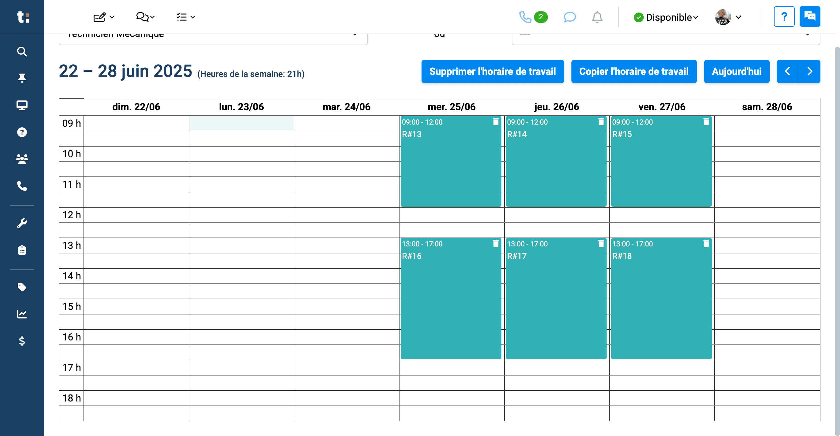Click the phone icon in sidebar
840x436 pixels.
click(x=22, y=186)
